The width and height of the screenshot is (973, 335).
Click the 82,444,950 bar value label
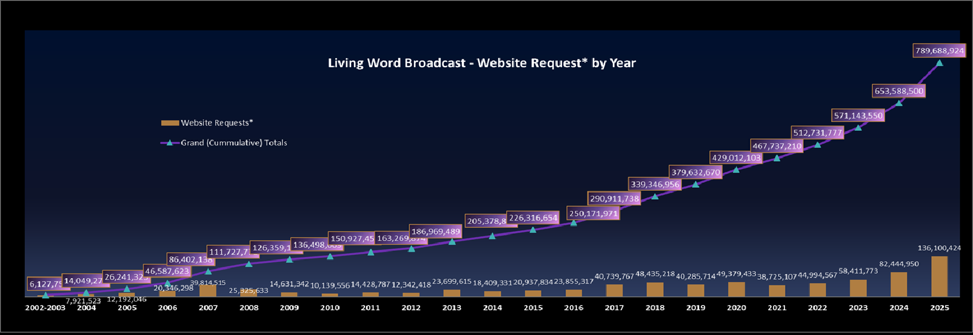coord(898,264)
